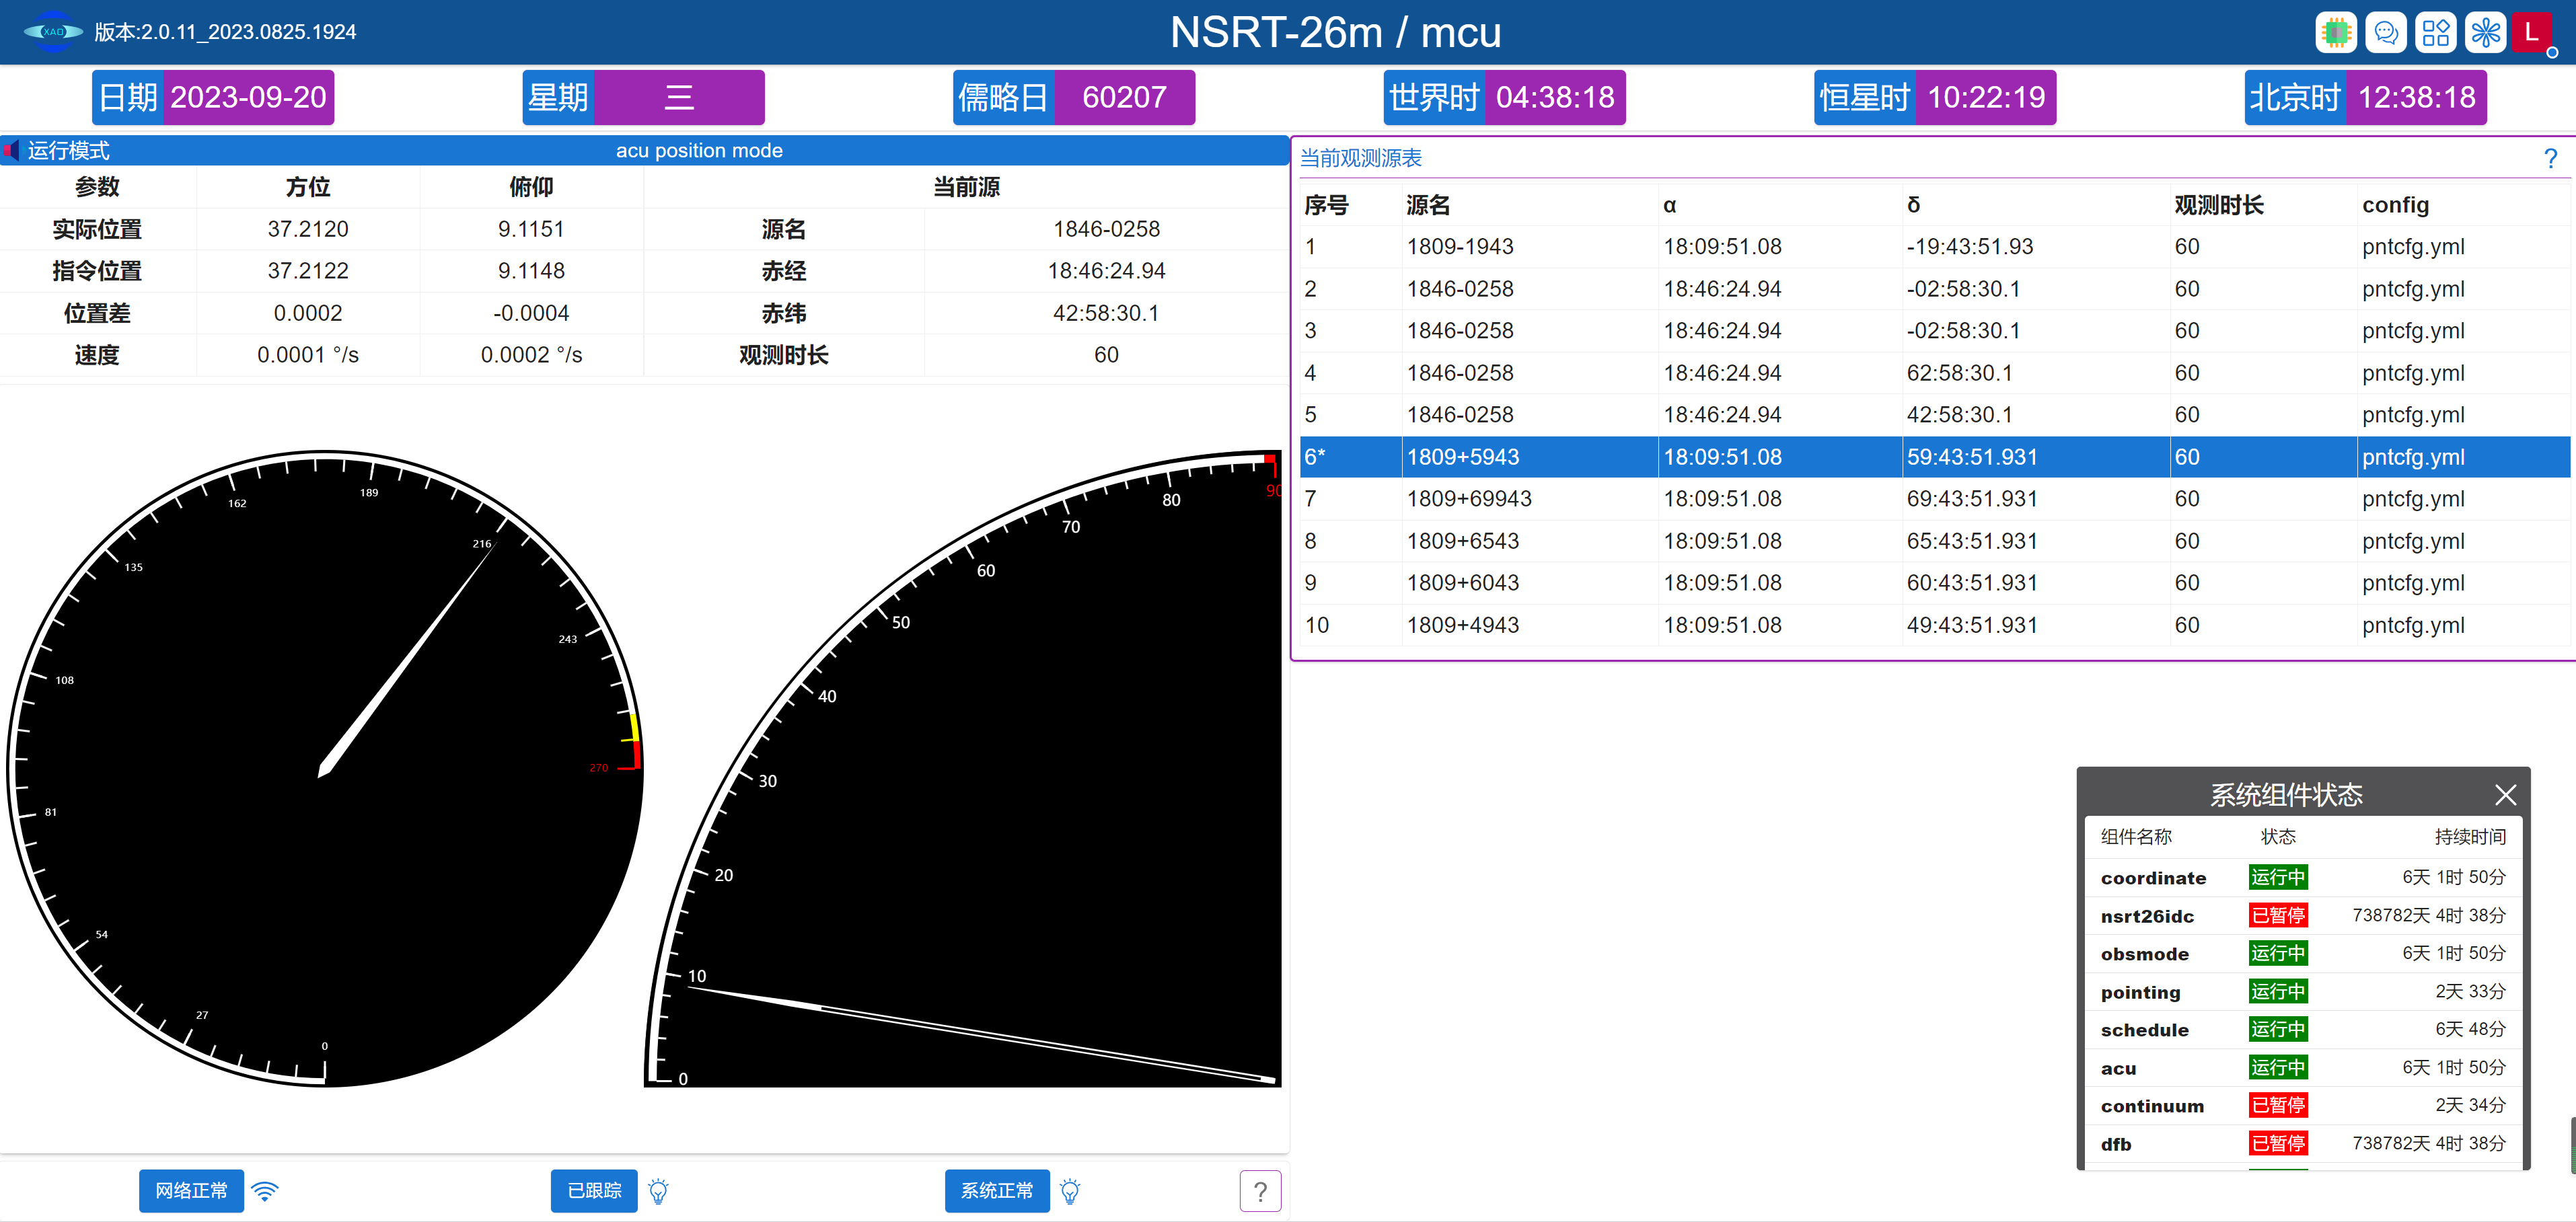Select source row 10 named 1809+4943

[1934, 625]
